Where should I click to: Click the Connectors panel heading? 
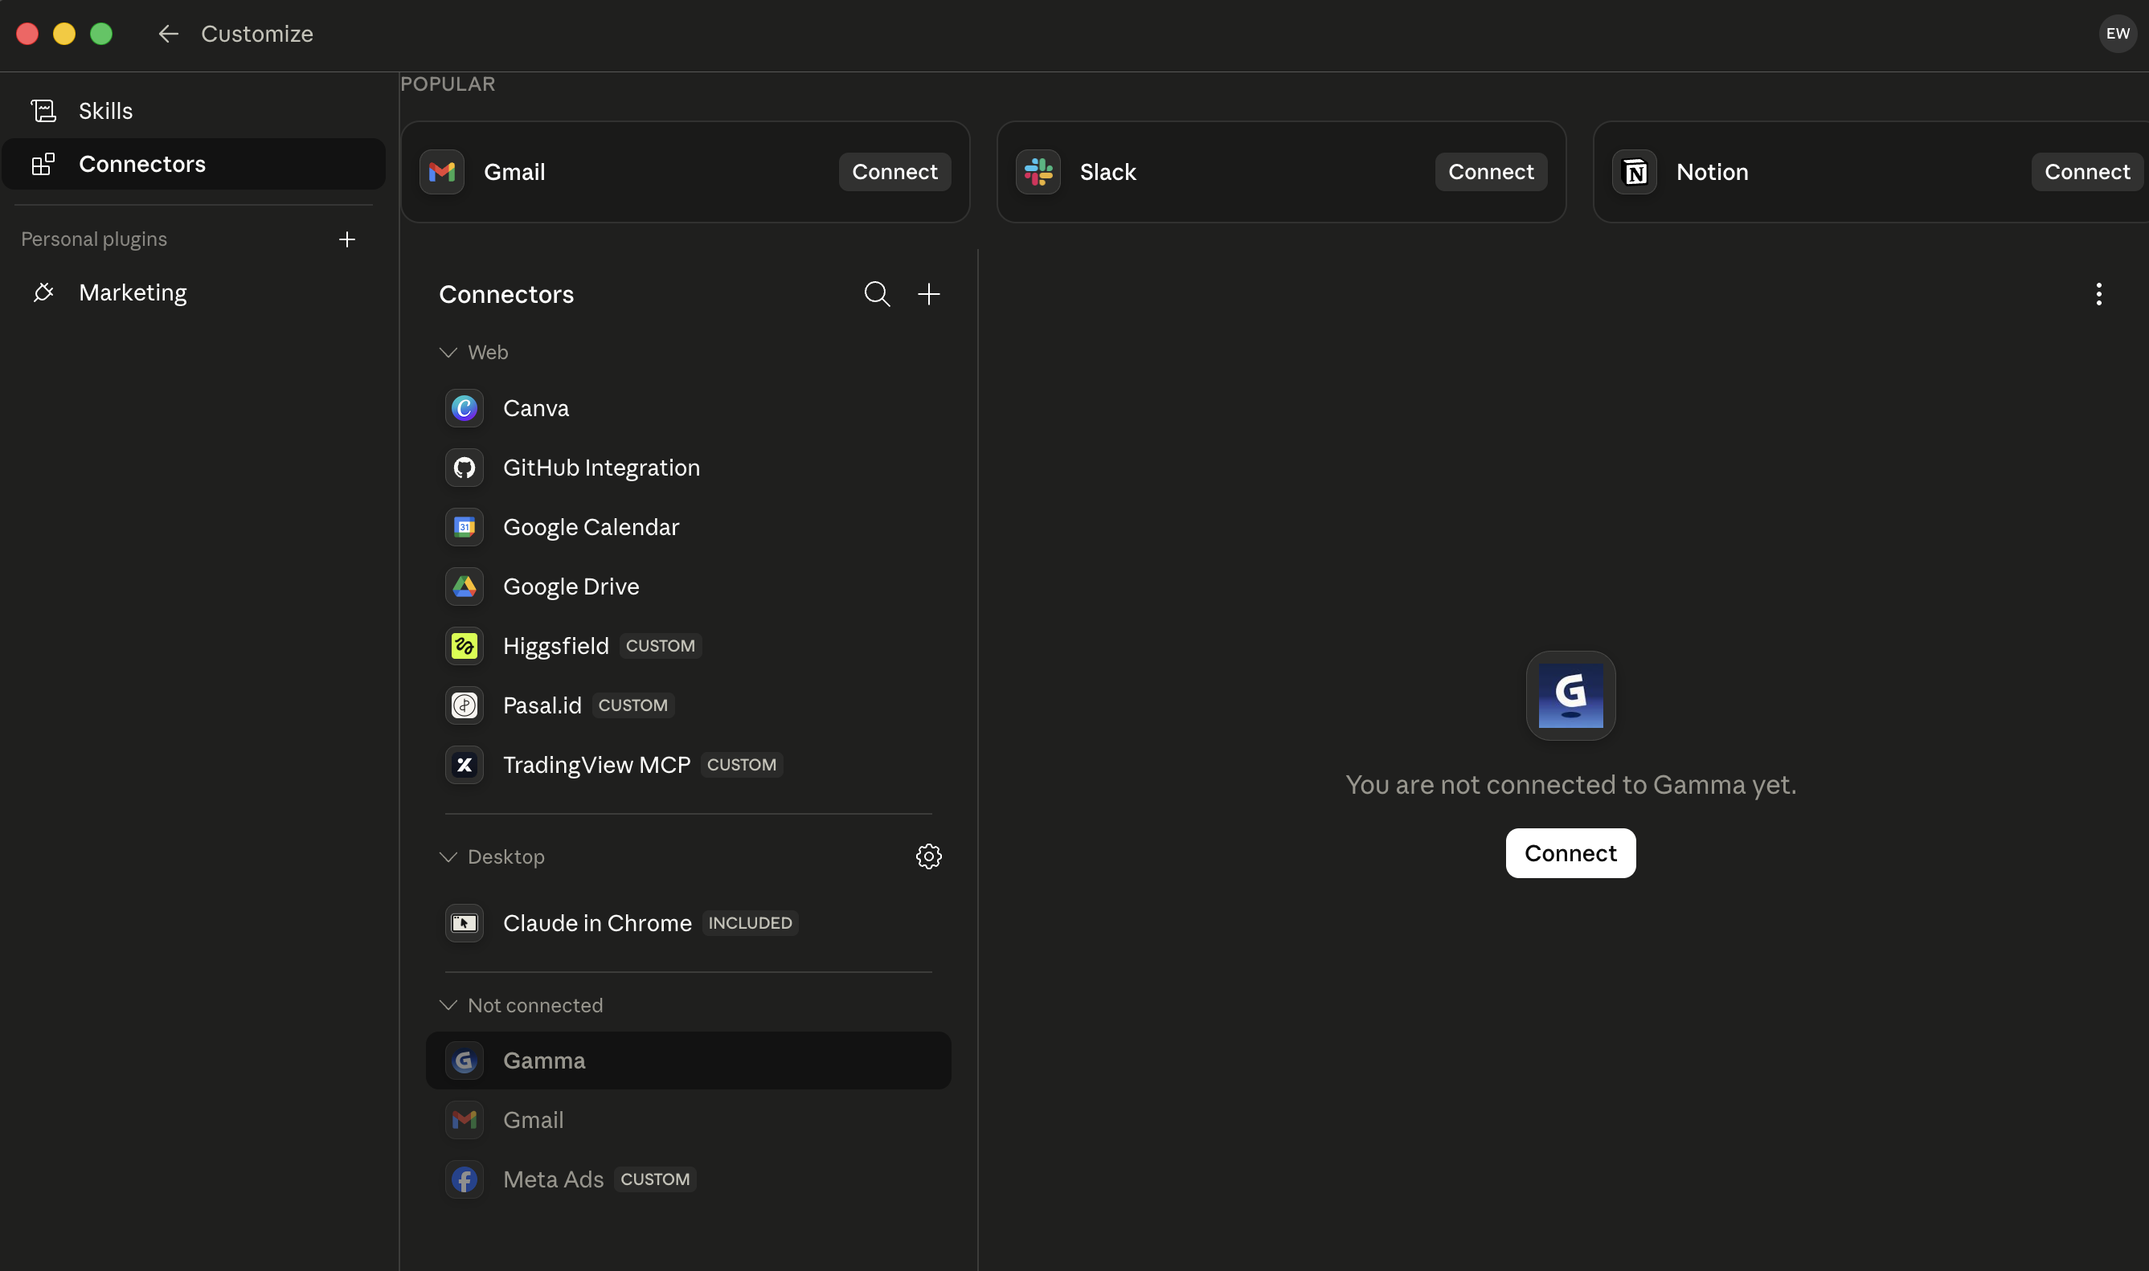click(x=506, y=294)
